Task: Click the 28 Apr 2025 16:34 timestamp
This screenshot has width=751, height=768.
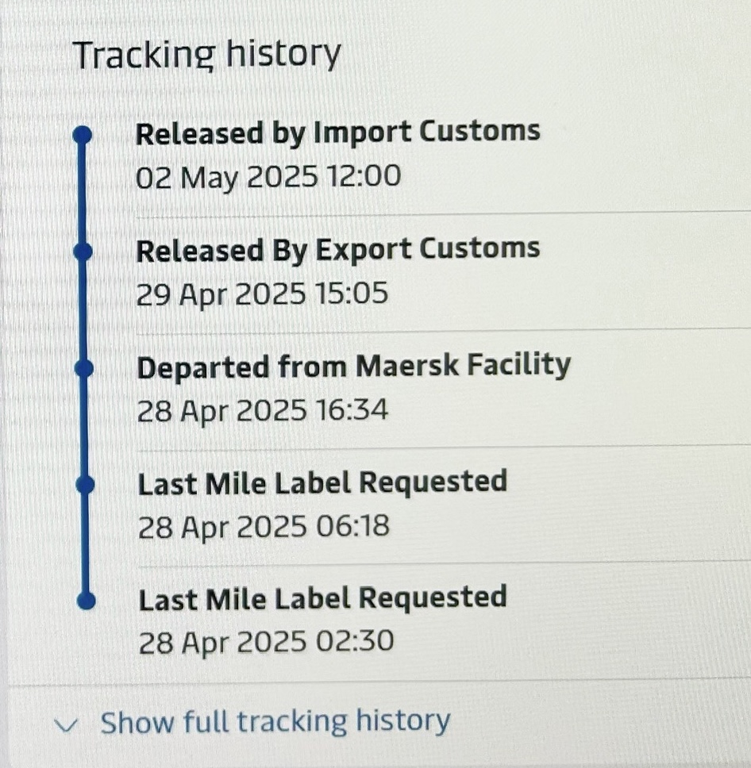Action: (x=263, y=410)
